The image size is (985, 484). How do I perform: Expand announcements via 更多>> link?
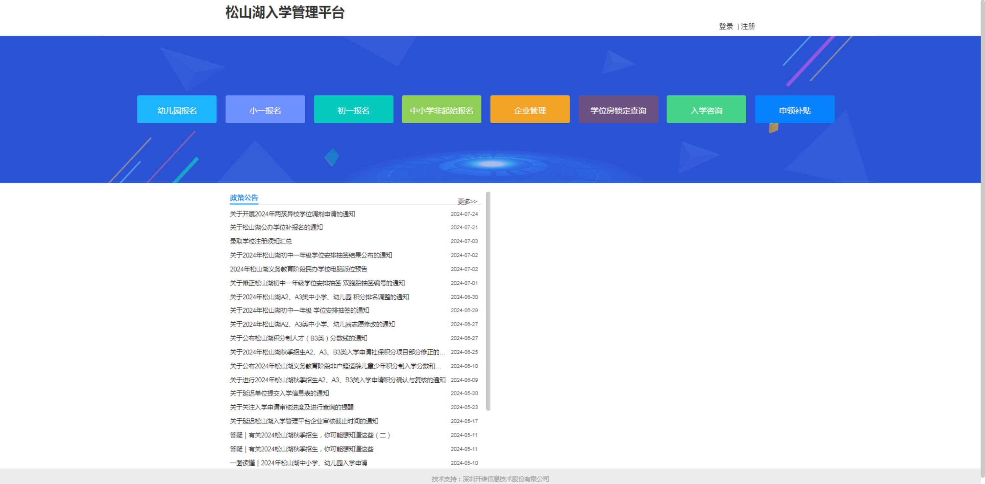point(467,201)
